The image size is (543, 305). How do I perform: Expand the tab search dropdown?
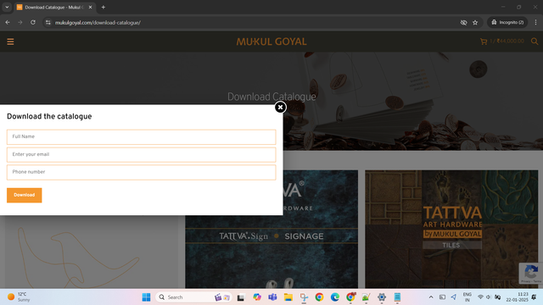click(x=7, y=7)
